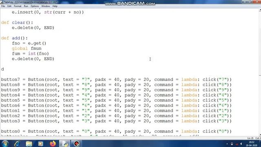Show hidden system tray icons arrow
The width and height of the screenshot is (261, 147).
(x=227, y=144)
